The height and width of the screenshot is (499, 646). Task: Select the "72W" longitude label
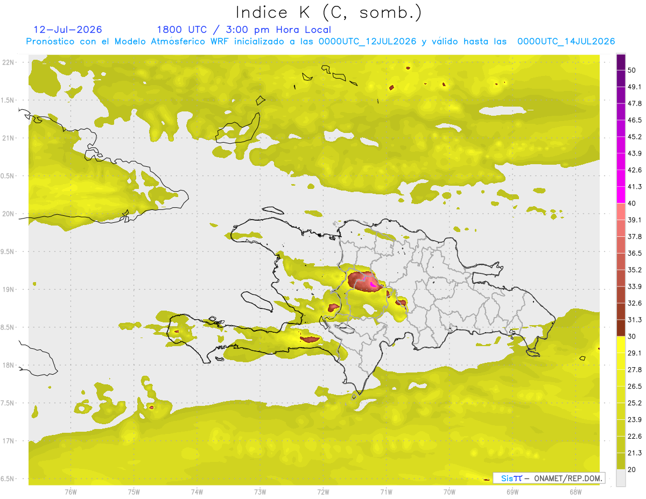pyautogui.click(x=323, y=491)
